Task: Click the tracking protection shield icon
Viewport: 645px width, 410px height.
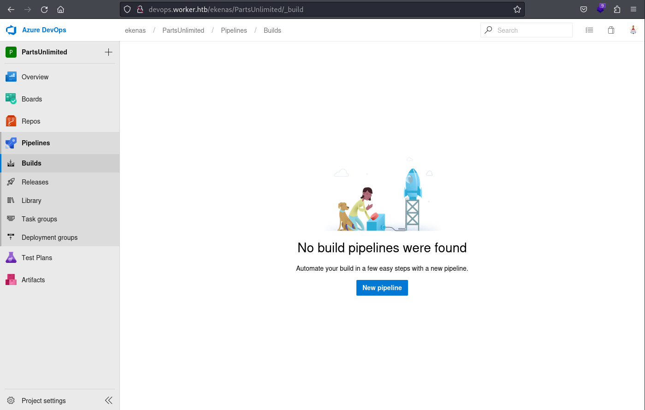Action: [x=128, y=9]
